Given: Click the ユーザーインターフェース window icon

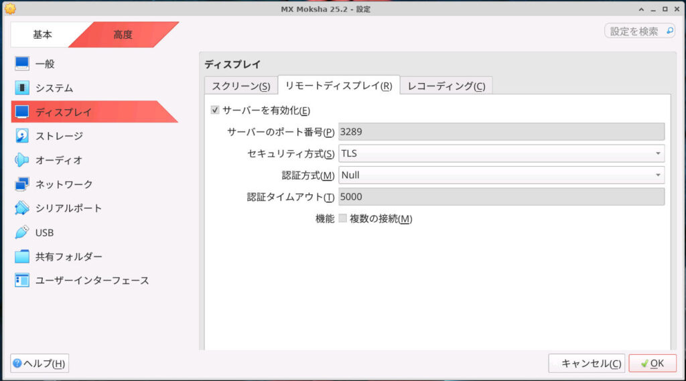Looking at the screenshot, I should [22, 281].
